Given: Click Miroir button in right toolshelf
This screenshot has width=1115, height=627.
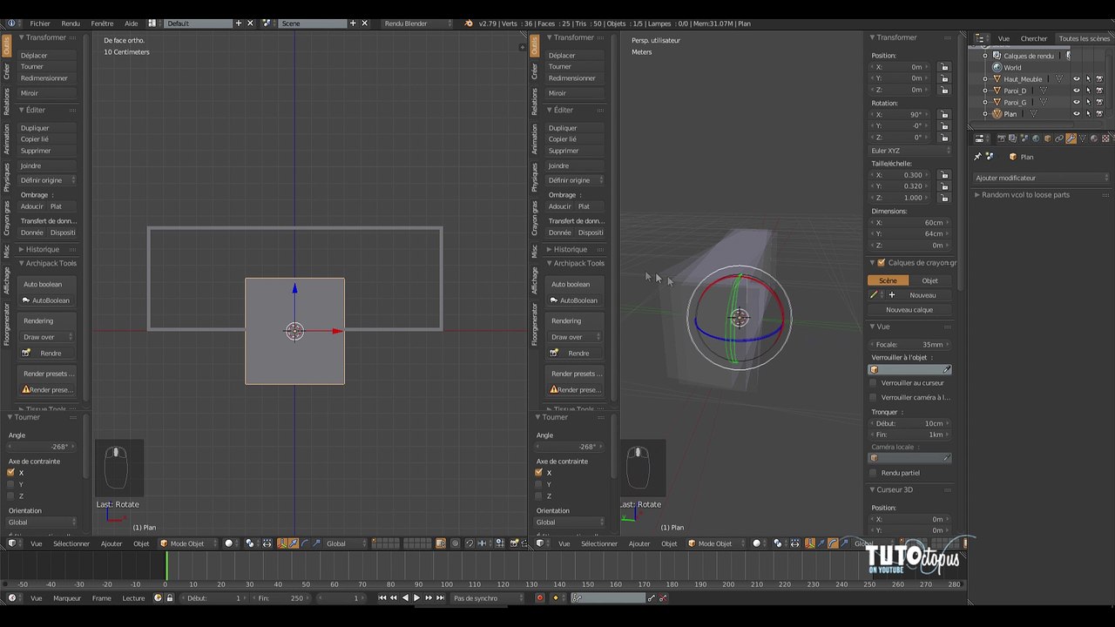Looking at the screenshot, I should [x=575, y=93].
